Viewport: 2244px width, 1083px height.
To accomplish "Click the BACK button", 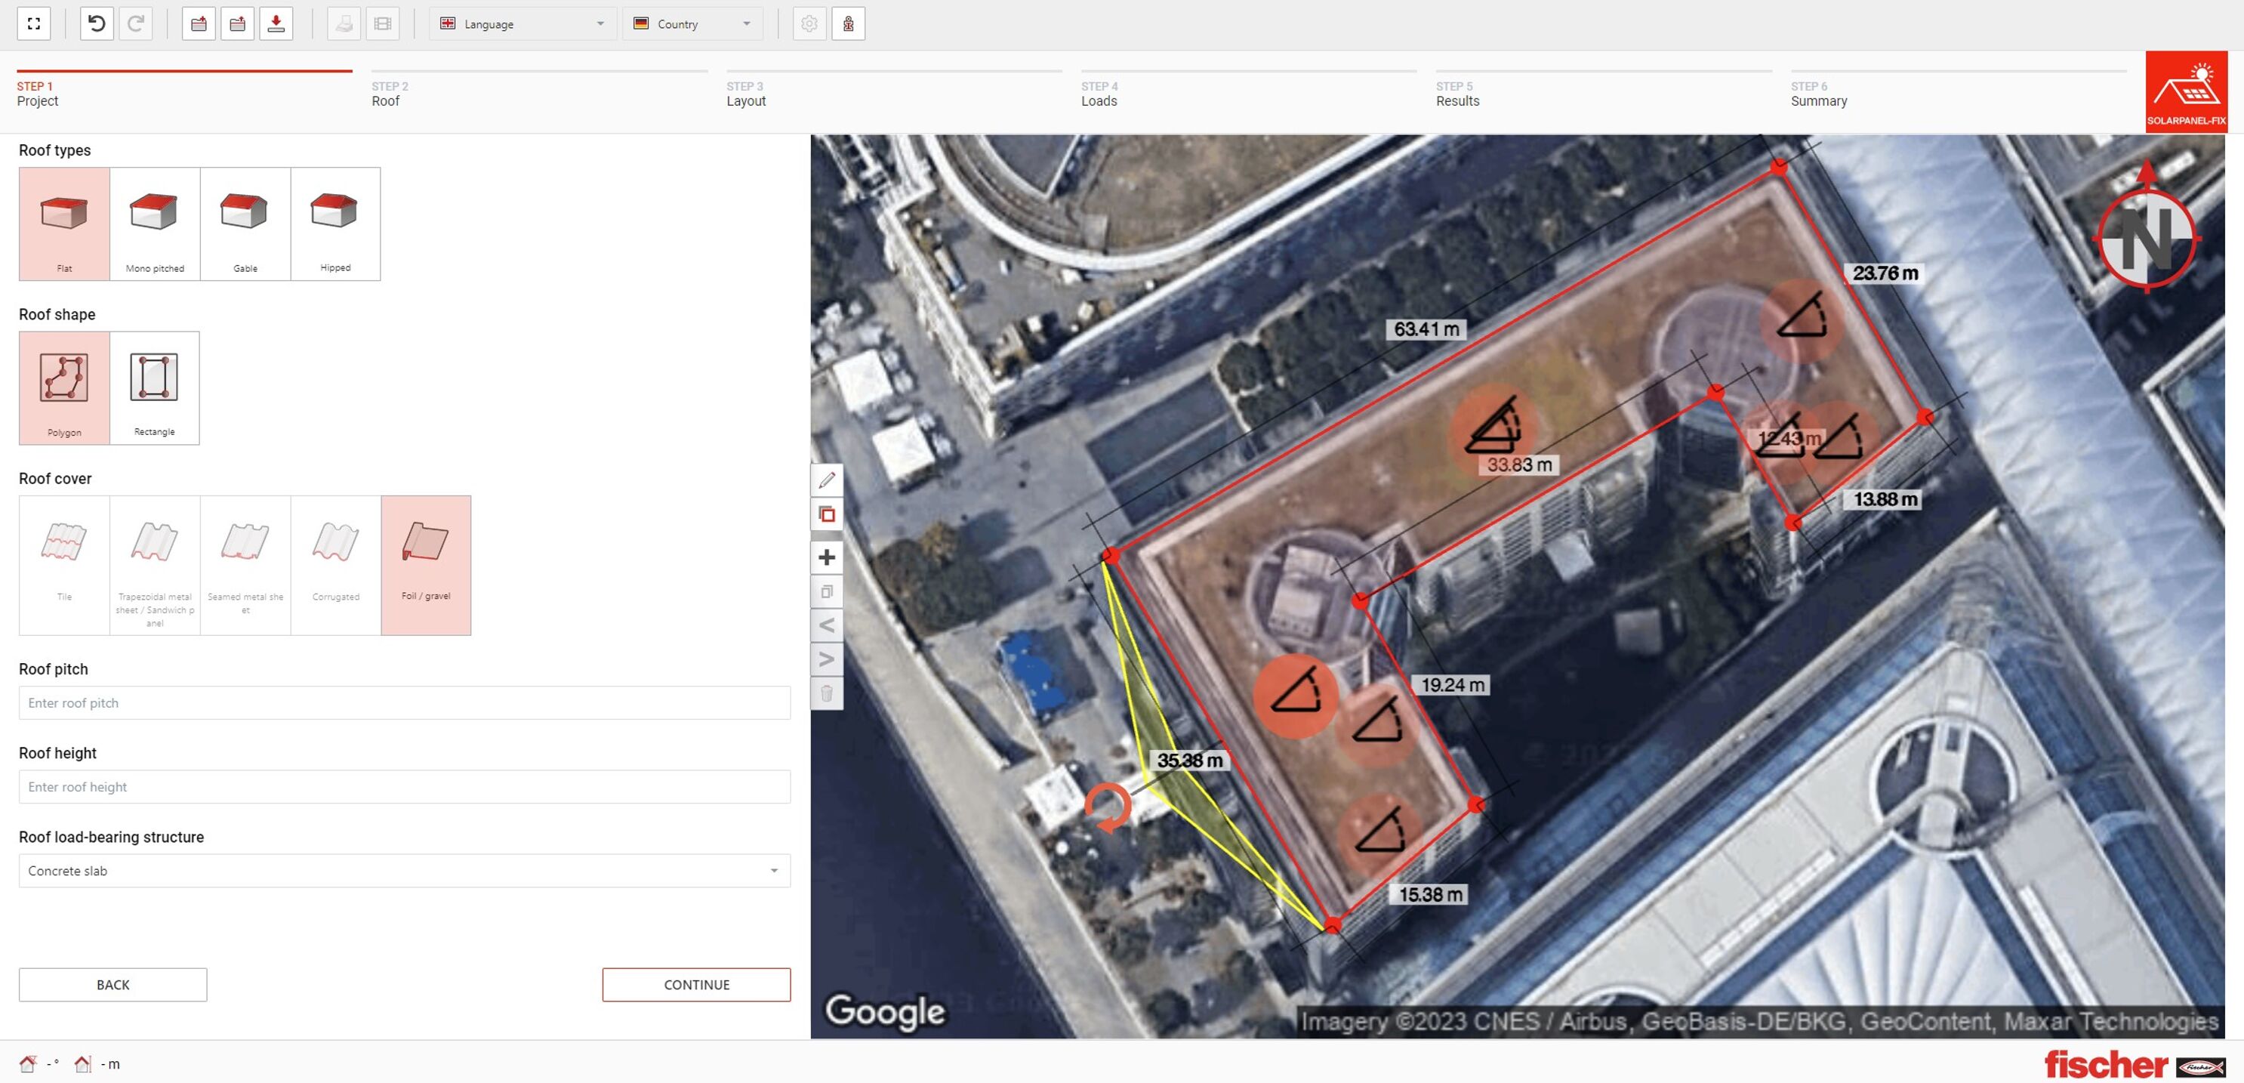I will tap(113, 986).
